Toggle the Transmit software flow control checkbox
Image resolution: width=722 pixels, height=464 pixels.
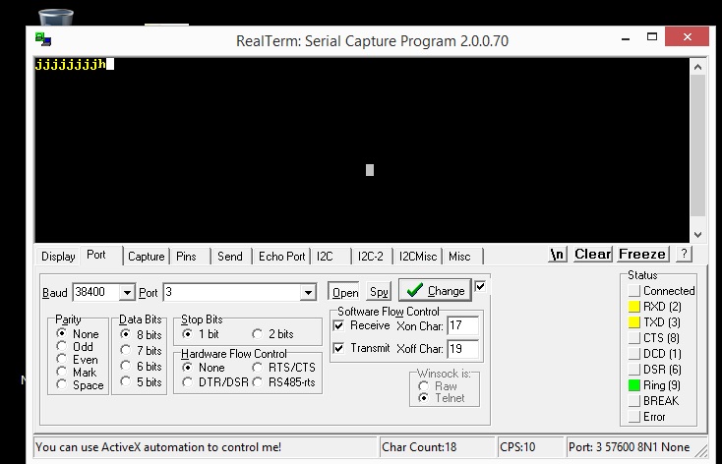(338, 349)
